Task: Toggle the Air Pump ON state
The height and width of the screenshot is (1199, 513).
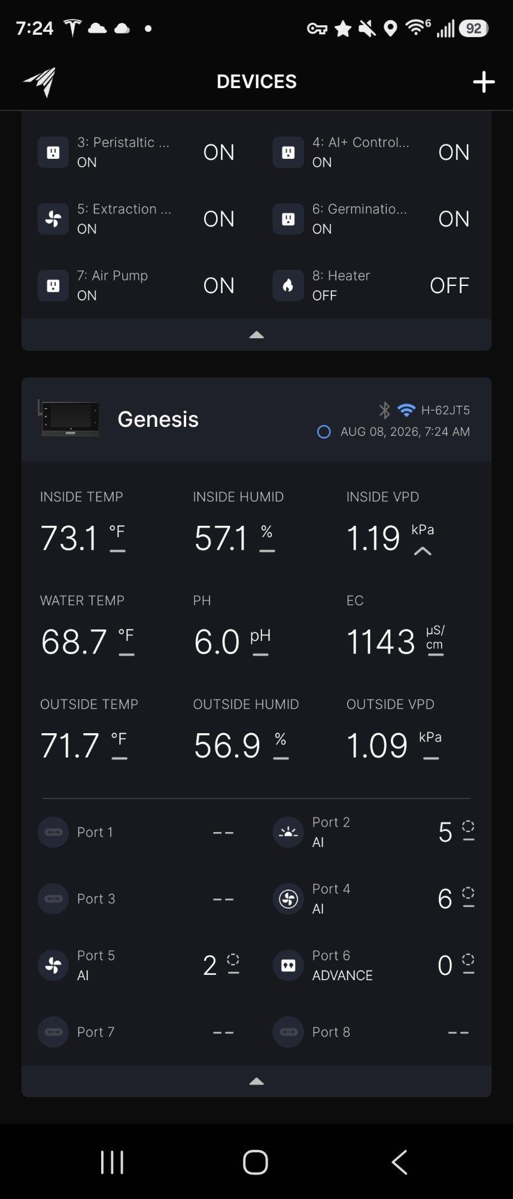Action: point(218,285)
